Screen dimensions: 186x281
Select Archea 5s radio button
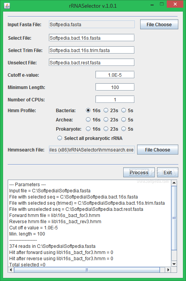click(124, 119)
